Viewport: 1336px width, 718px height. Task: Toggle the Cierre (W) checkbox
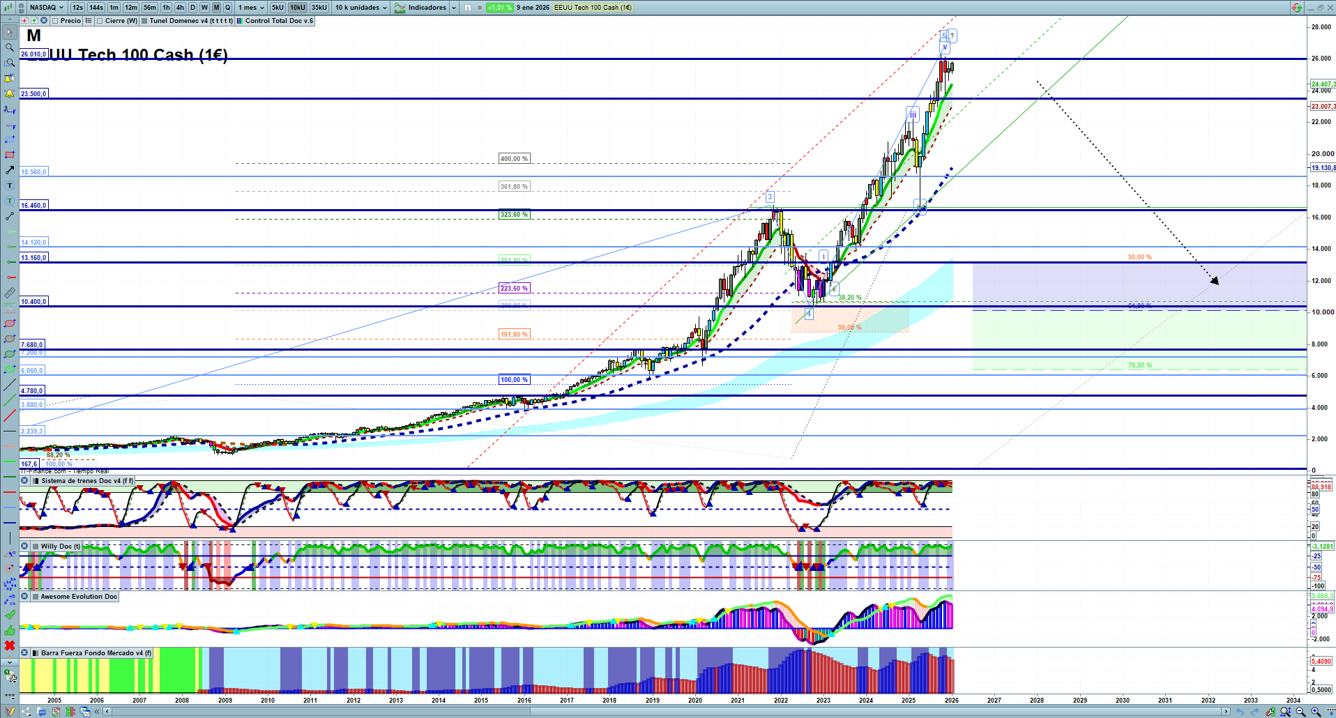click(100, 21)
